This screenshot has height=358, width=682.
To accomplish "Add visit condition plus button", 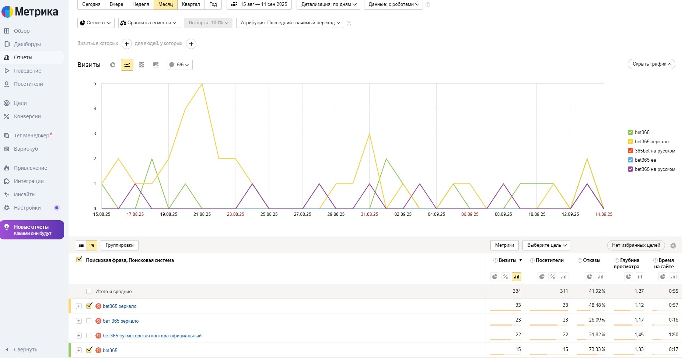I will (127, 44).
